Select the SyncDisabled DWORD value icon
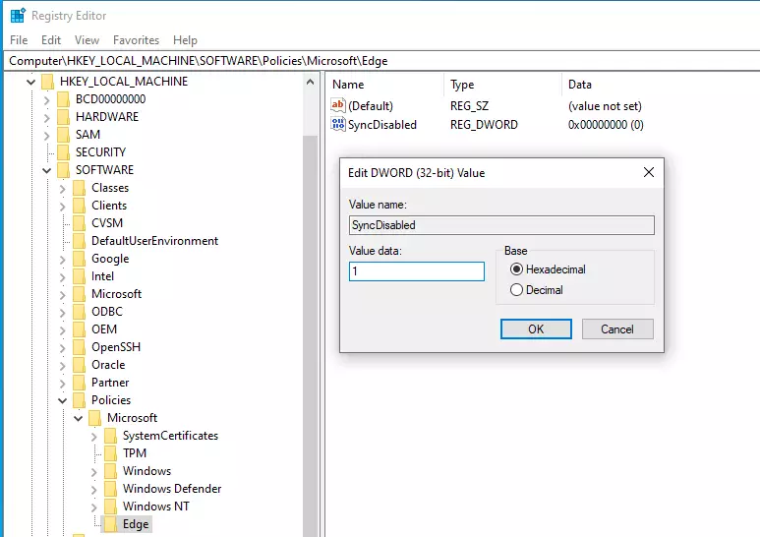The image size is (760, 537). tap(338, 124)
